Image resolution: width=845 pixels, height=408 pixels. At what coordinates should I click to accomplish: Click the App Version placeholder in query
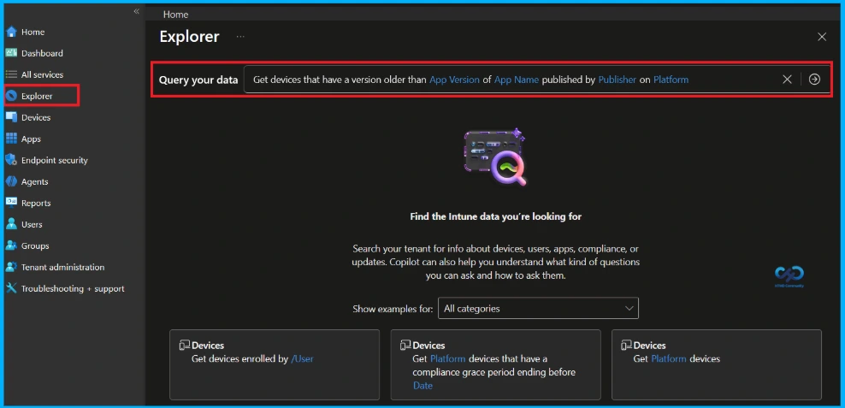point(454,80)
